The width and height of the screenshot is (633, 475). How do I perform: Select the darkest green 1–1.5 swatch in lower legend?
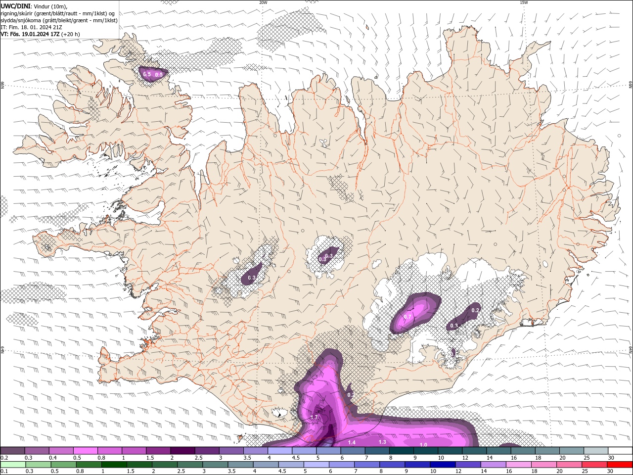coord(115,465)
